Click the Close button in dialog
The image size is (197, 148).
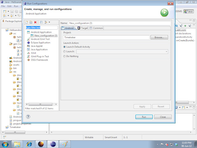point(163,117)
